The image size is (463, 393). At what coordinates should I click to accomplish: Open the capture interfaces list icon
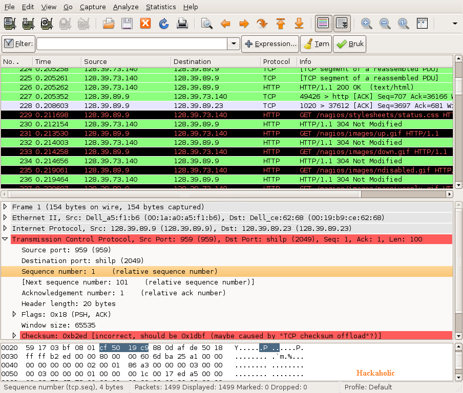[10, 24]
